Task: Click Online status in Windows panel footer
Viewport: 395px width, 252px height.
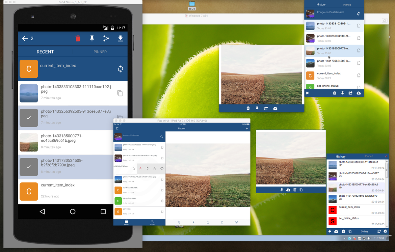Action: tap(364, 232)
